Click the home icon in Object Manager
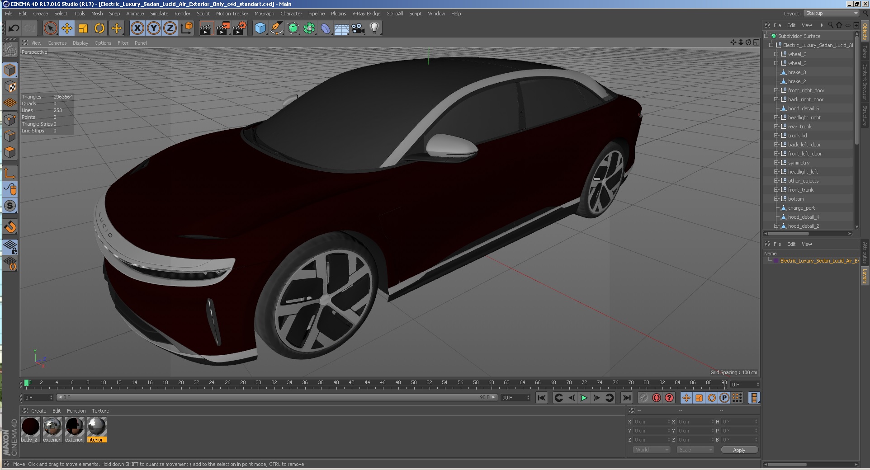The image size is (870, 470). (x=839, y=25)
